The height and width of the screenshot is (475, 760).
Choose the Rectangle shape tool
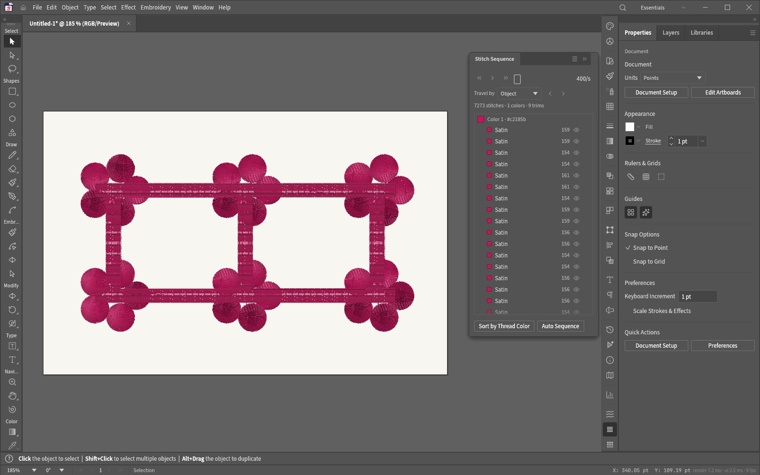[x=12, y=92]
